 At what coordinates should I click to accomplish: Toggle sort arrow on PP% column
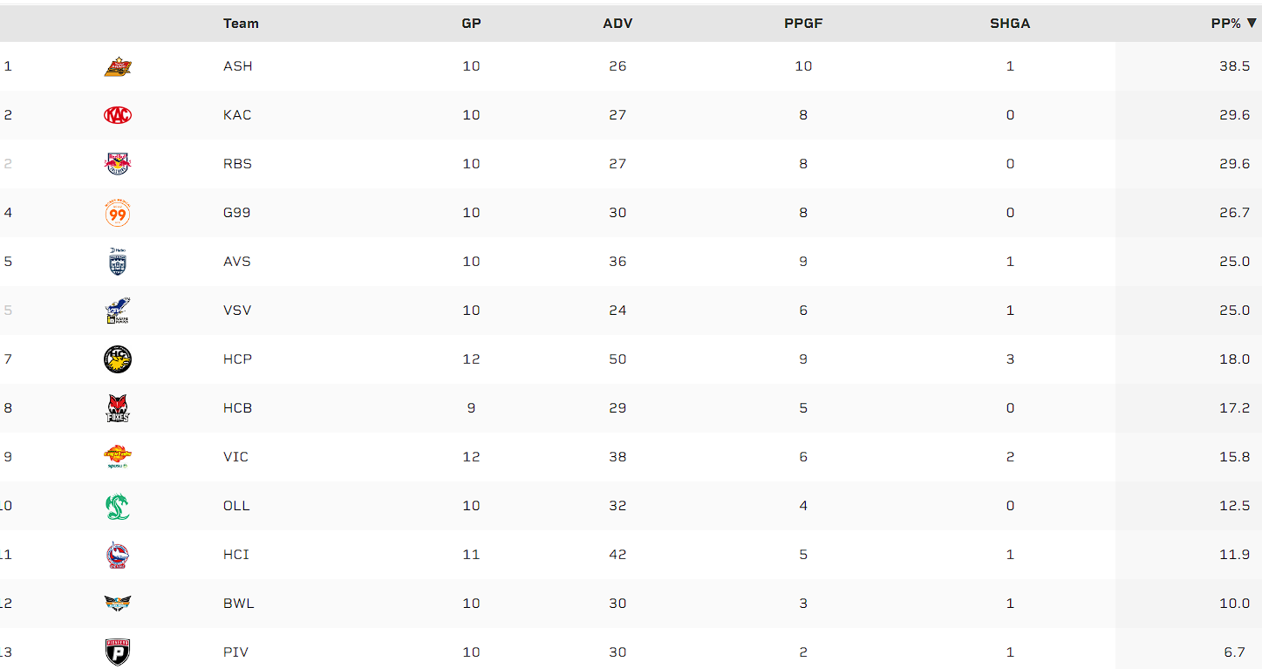click(x=1252, y=24)
